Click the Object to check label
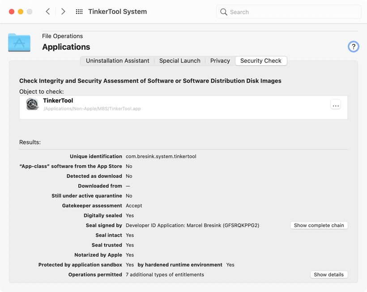367x292 pixels. (42, 91)
